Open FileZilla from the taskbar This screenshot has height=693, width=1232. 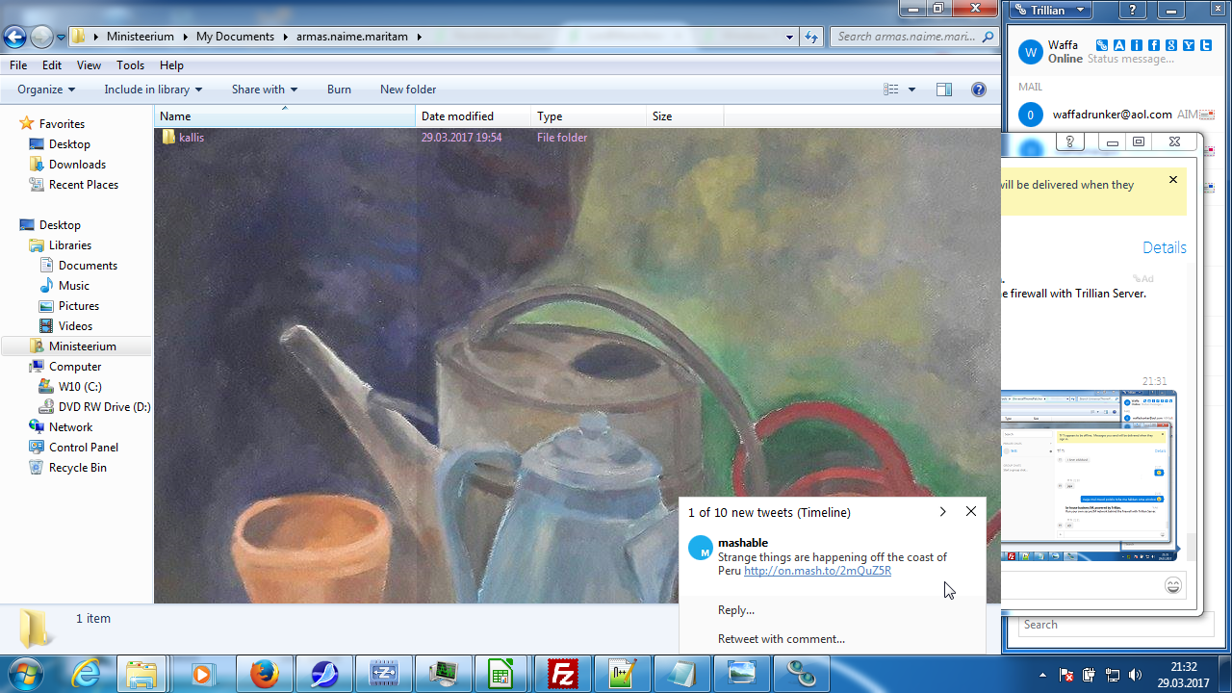[x=561, y=674]
